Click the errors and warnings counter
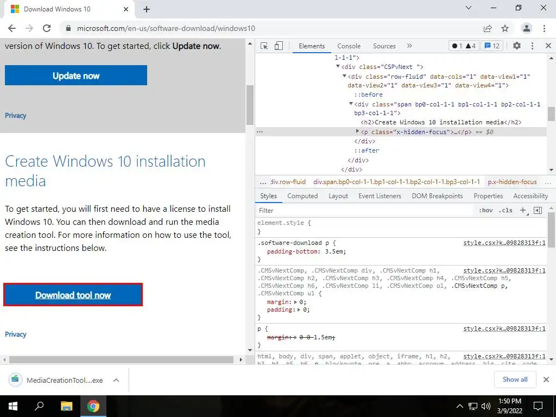The height and width of the screenshot is (417, 556). [x=464, y=46]
